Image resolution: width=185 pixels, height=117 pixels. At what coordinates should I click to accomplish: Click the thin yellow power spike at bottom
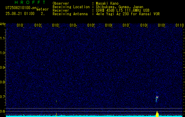(56, 115)
